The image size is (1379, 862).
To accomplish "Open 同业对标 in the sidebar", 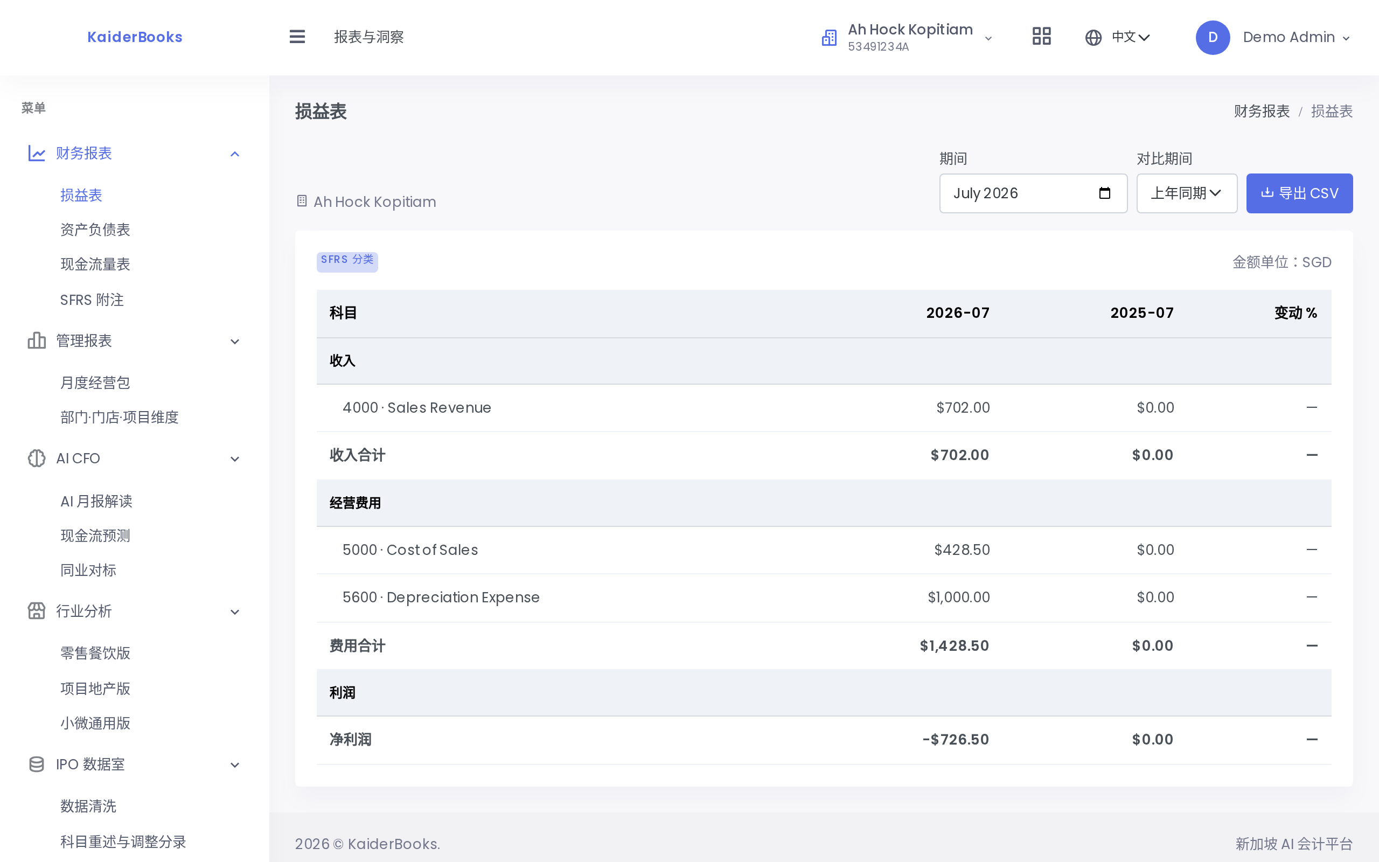I will click(x=88, y=570).
